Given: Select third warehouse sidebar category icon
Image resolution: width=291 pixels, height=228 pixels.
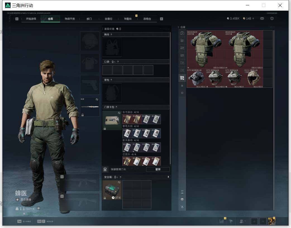Looking at the screenshot, I should 182,48.
